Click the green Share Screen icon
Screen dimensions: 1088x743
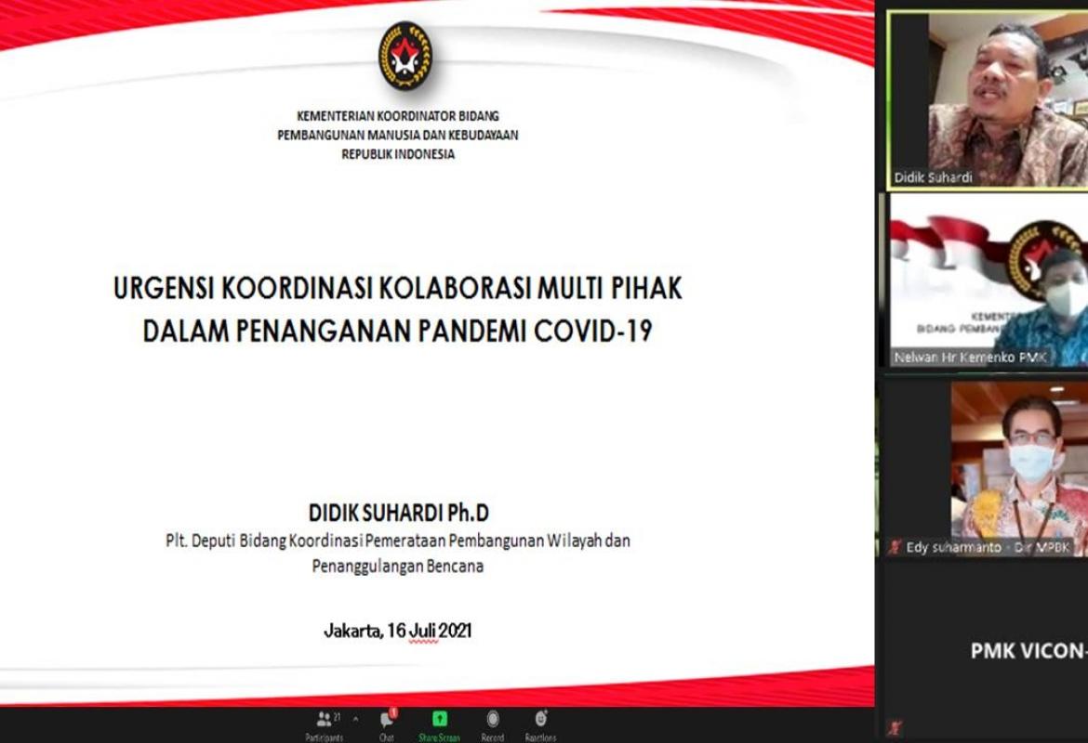pyautogui.click(x=439, y=720)
